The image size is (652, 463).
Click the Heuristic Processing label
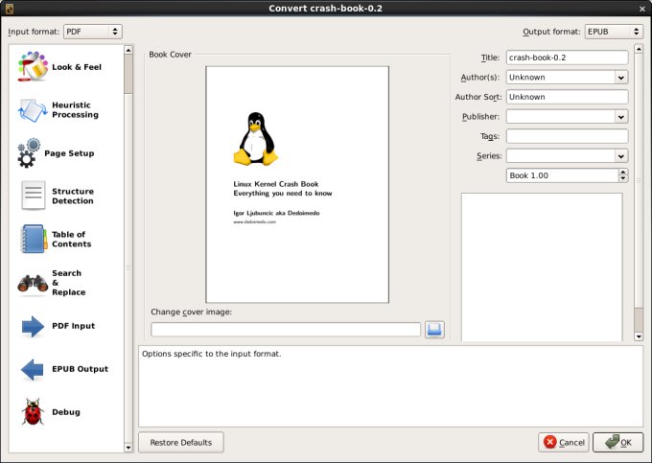click(x=75, y=110)
